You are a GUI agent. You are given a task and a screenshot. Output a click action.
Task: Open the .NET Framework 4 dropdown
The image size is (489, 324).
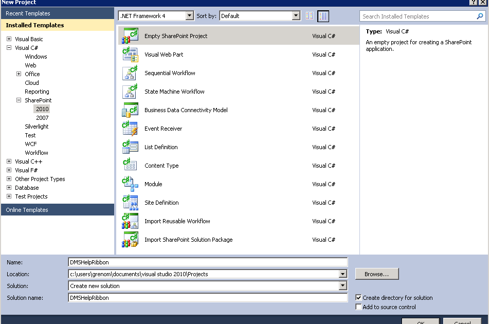pyautogui.click(x=190, y=15)
